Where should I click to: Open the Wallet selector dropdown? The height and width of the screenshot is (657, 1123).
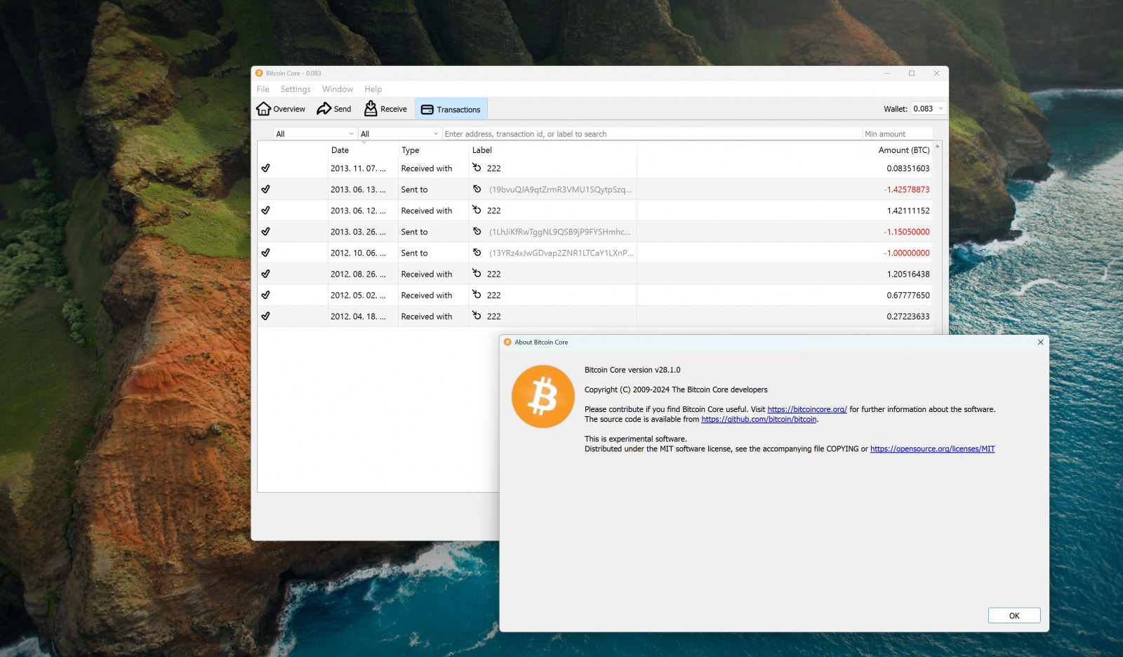(928, 109)
